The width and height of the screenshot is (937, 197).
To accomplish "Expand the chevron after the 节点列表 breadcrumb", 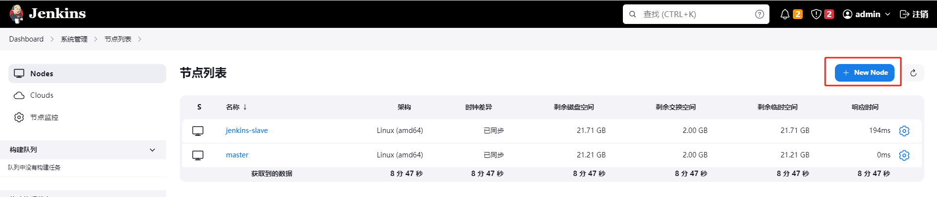I will (x=140, y=39).
